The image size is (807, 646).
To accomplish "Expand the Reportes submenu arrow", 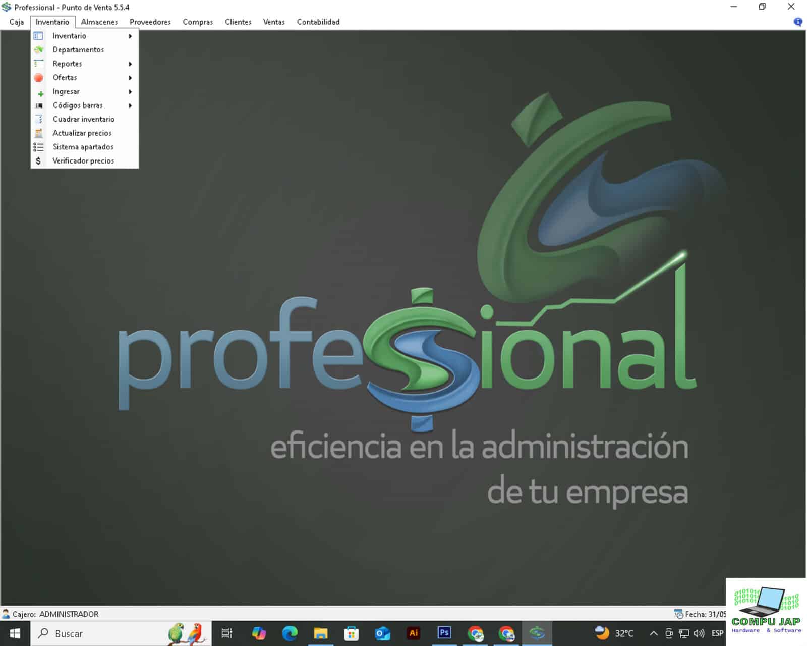I will (130, 64).
